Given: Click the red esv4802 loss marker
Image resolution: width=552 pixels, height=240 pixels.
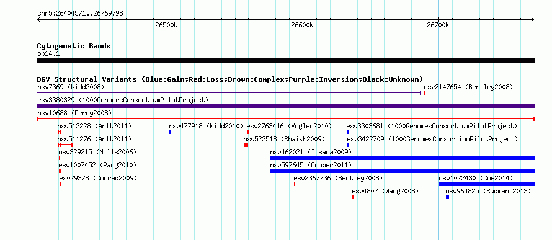Looking at the screenshot, I should tap(353, 197).
